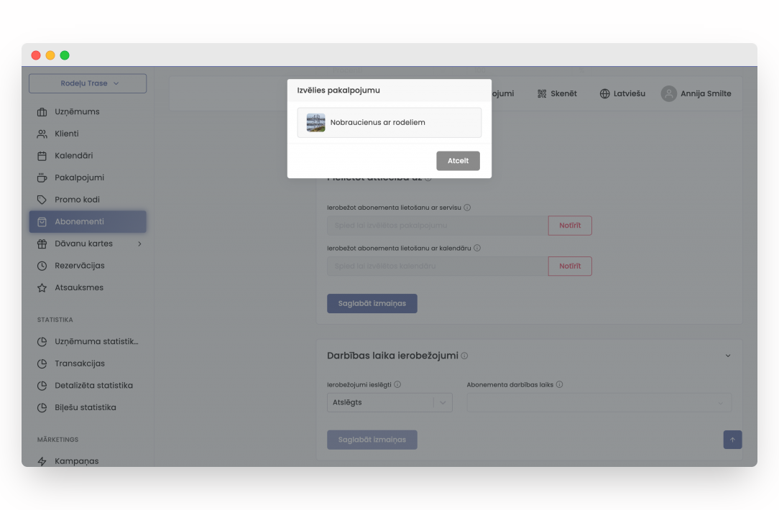Click info icon beside Darbības laika ierobežojumi
The width and height of the screenshot is (779, 510).
point(464,356)
